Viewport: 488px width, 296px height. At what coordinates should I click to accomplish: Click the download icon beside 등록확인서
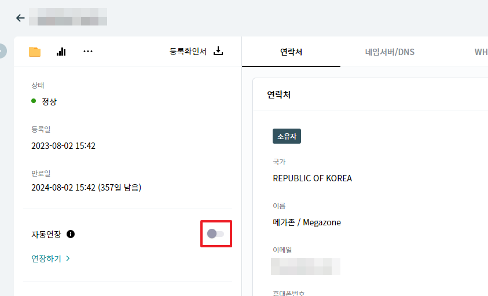pyautogui.click(x=218, y=51)
